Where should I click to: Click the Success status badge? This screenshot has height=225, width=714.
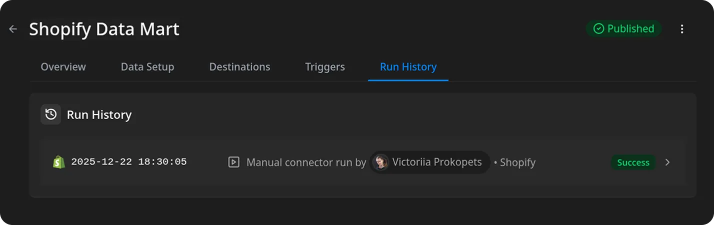(633, 163)
